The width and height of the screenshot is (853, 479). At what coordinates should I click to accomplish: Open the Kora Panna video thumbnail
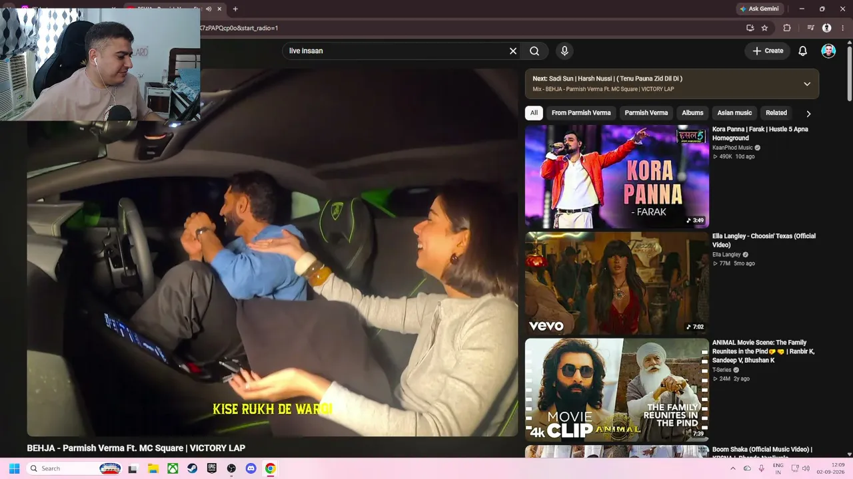616,176
